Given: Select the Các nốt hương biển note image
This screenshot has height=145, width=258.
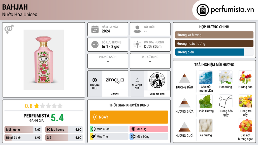Looking at the screenshot, I should 206,77.
